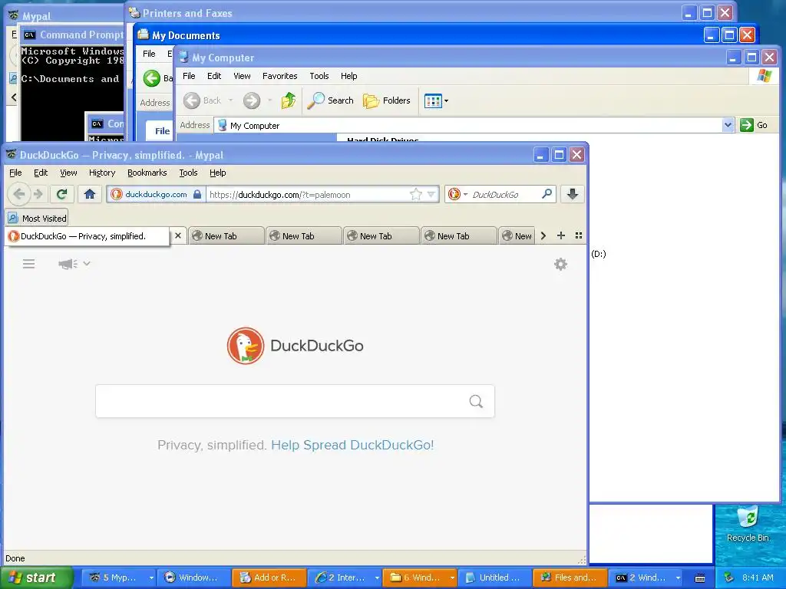This screenshot has width=786, height=589.
Task: Open the Mypal Downloads arrow button
Action: click(573, 194)
